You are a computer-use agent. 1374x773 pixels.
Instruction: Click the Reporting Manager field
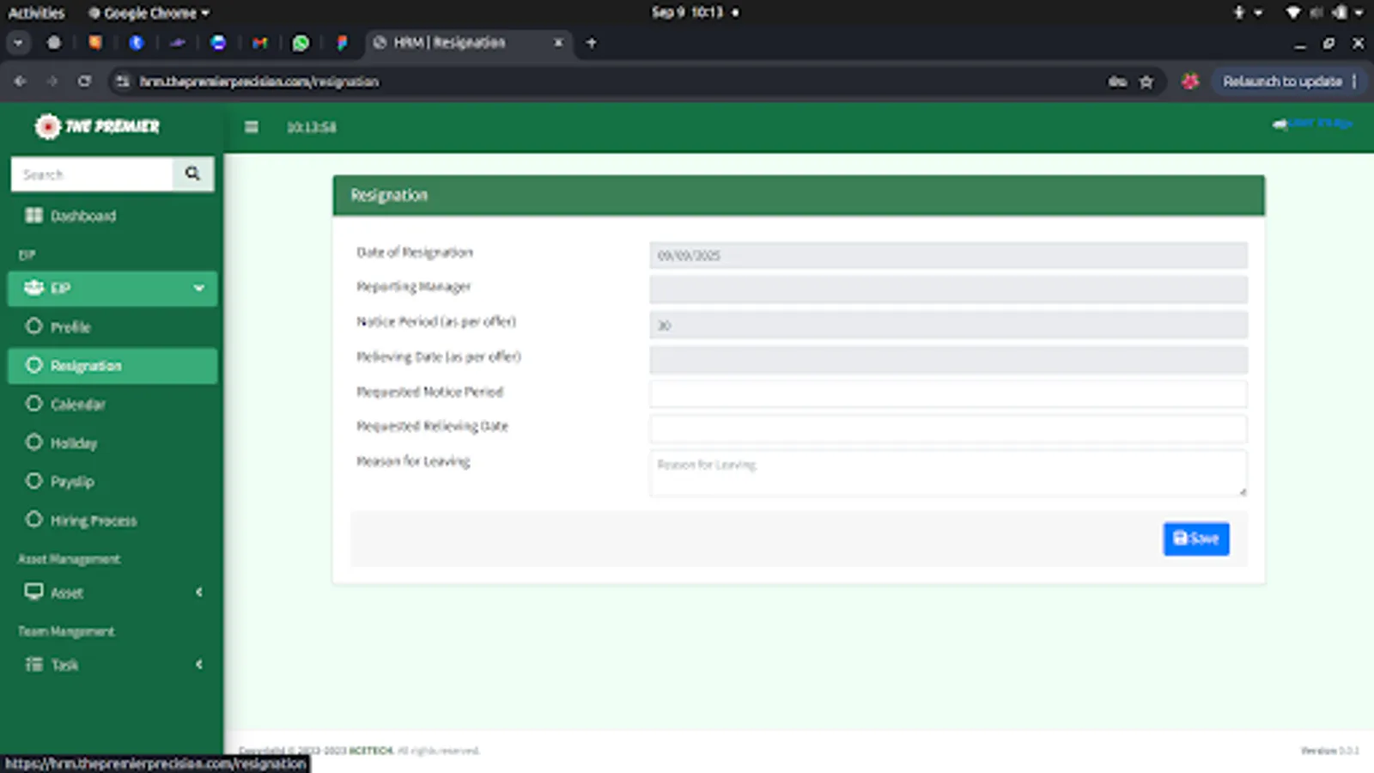[948, 289]
